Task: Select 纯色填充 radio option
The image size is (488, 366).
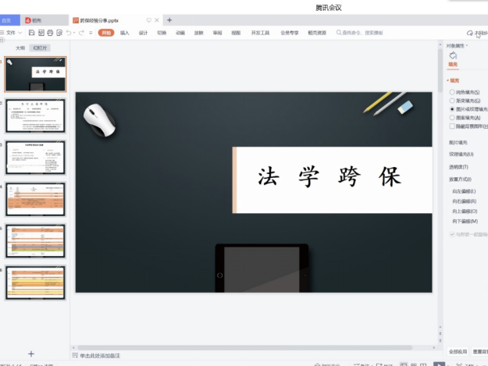Action: (451, 92)
